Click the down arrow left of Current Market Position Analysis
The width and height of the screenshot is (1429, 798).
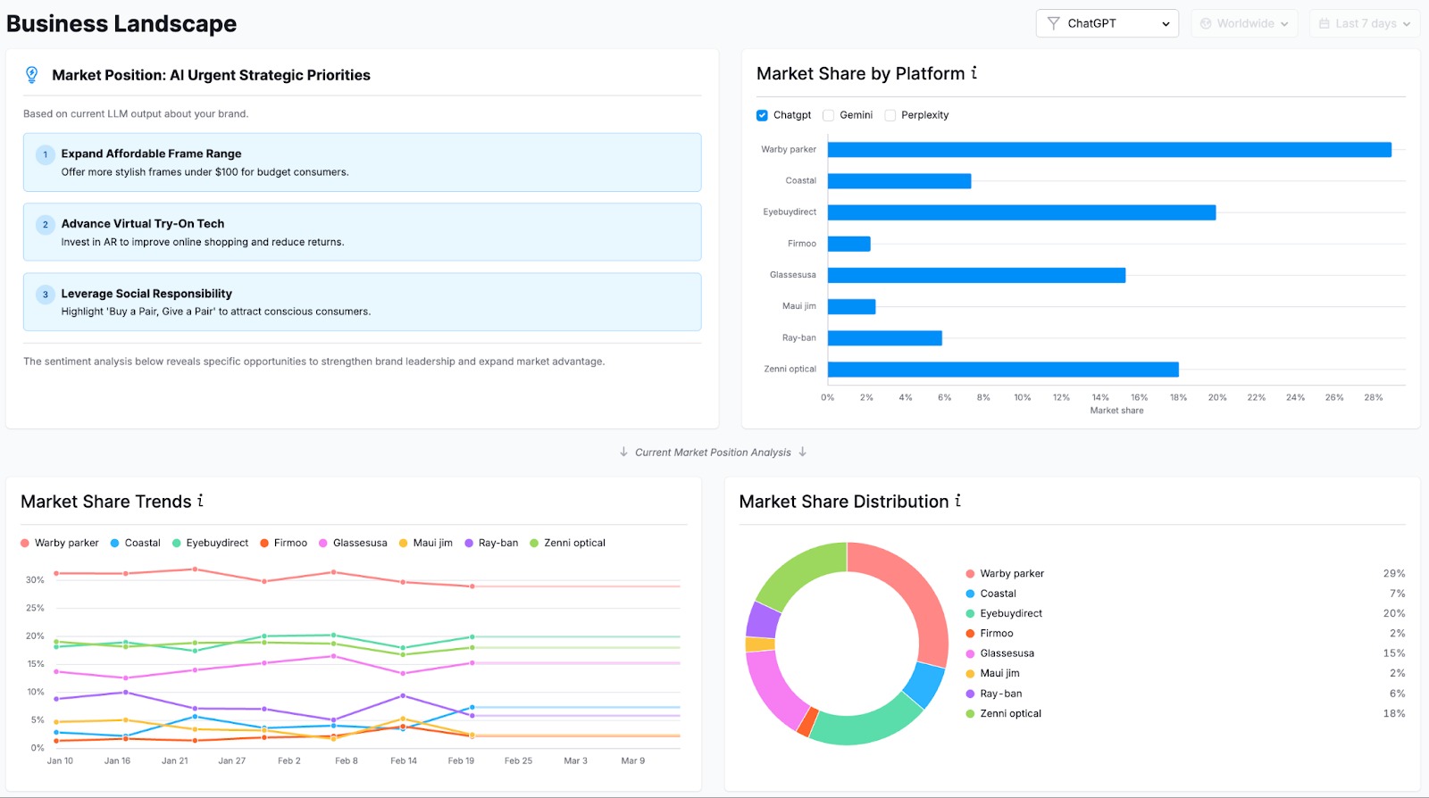(x=623, y=452)
